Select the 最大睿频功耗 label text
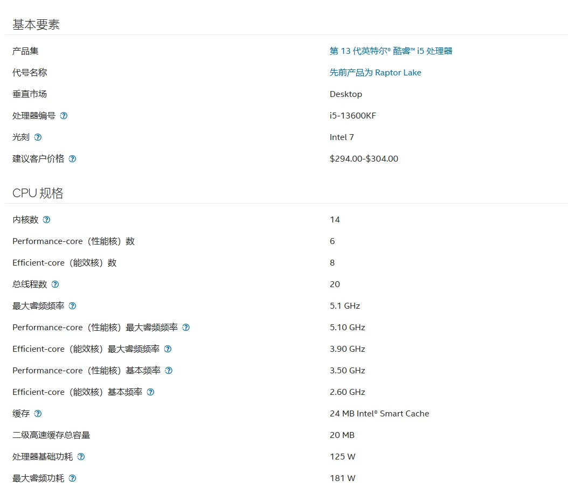This screenshot has height=487, width=568. [x=38, y=478]
